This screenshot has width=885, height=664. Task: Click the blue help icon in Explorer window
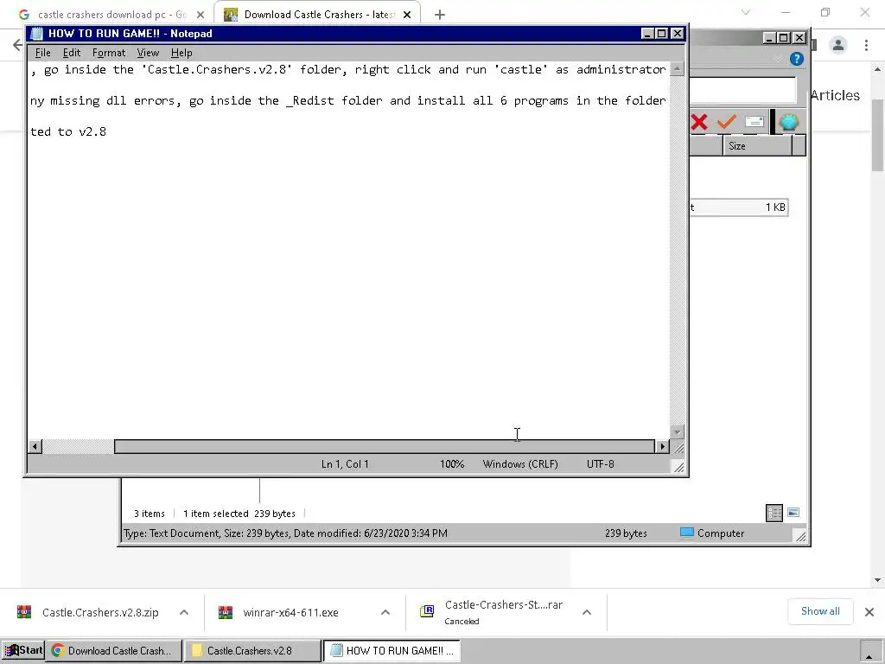[x=796, y=59]
